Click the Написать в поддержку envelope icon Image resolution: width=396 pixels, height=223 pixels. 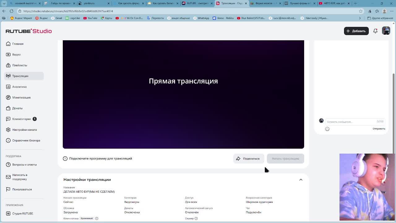tap(8, 177)
